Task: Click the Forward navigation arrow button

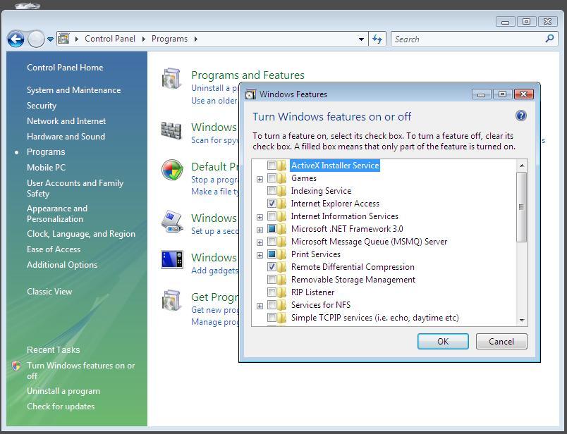Action: click(36, 39)
